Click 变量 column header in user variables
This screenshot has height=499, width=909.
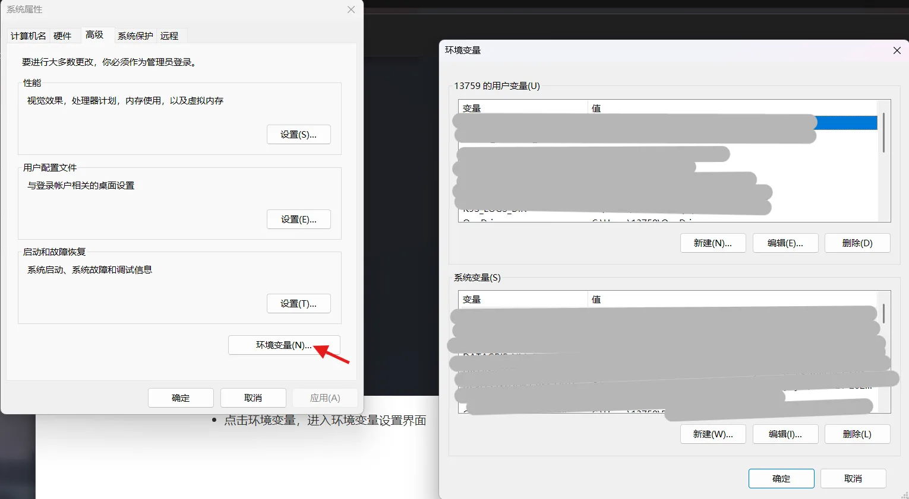click(523, 108)
